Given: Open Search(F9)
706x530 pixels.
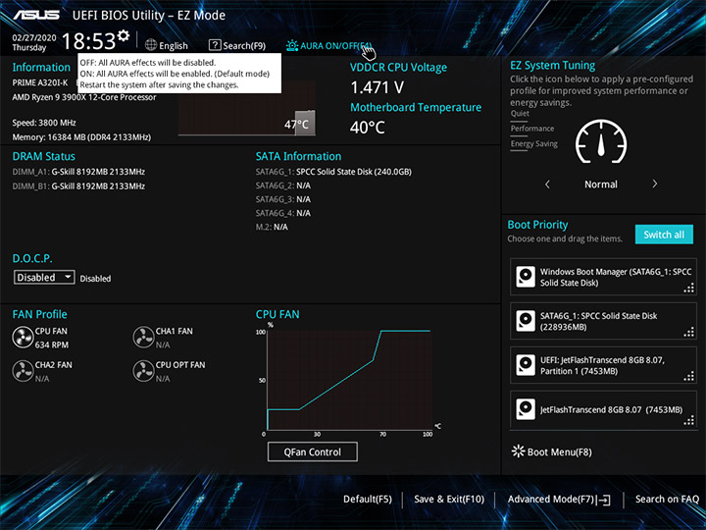Looking at the screenshot, I should point(244,45).
